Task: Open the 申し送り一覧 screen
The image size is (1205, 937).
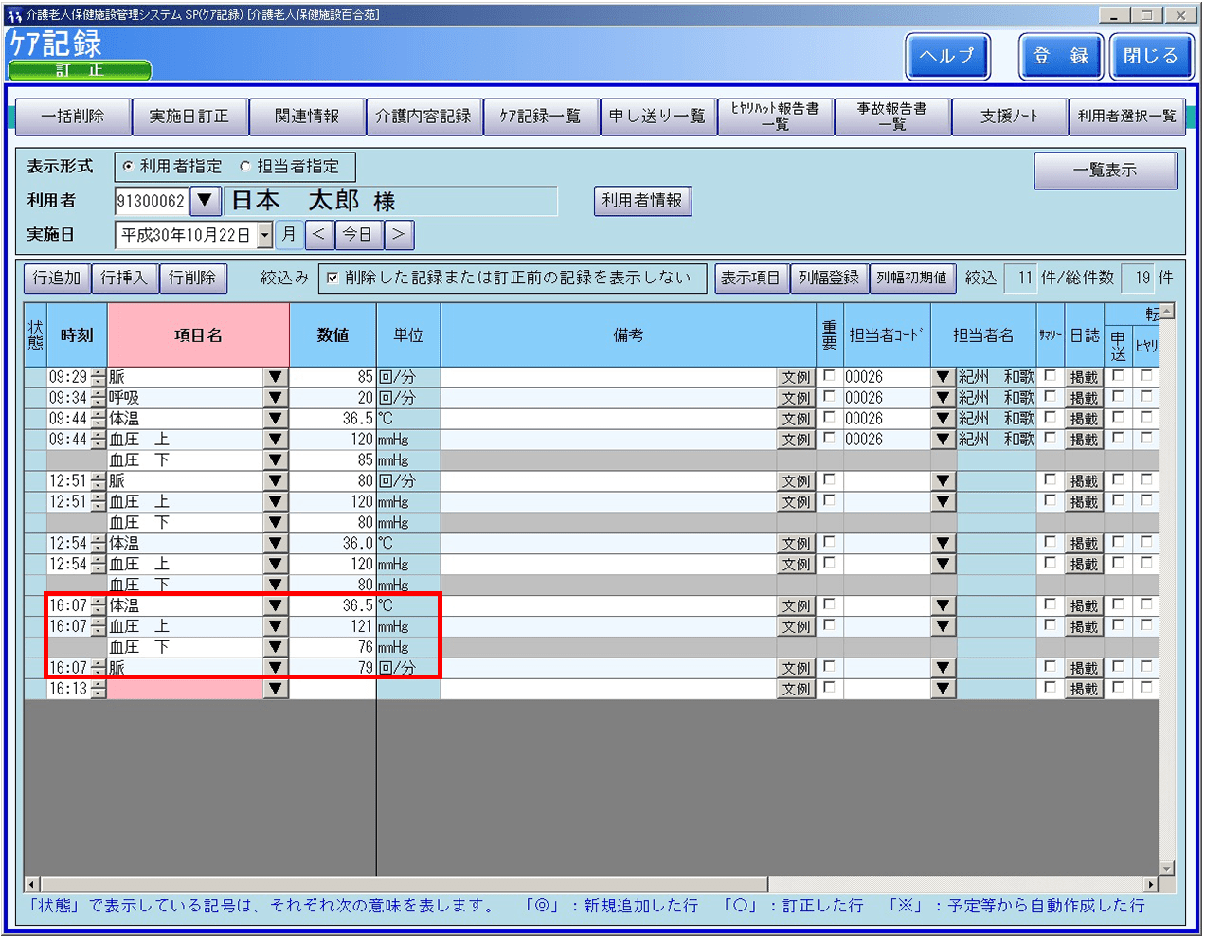Action: click(x=658, y=117)
